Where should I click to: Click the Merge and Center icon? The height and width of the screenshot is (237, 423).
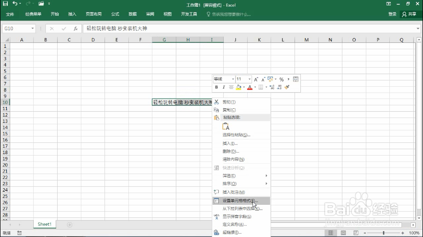point(296,79)
